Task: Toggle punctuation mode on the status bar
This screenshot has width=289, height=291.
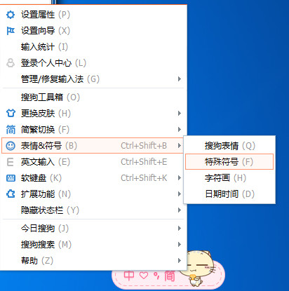Action: (x=156, y=276)
